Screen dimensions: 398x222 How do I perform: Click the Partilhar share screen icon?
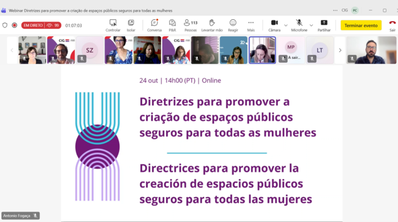pyautogui.click(x=324, y=23)
